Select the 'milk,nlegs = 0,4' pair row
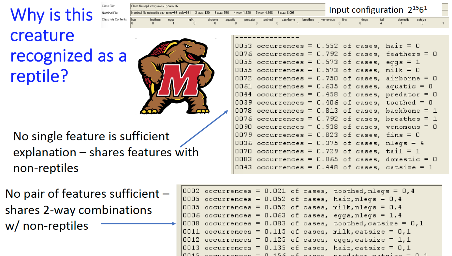The height and width of the screenshot is (256, 452). (292, 207)
